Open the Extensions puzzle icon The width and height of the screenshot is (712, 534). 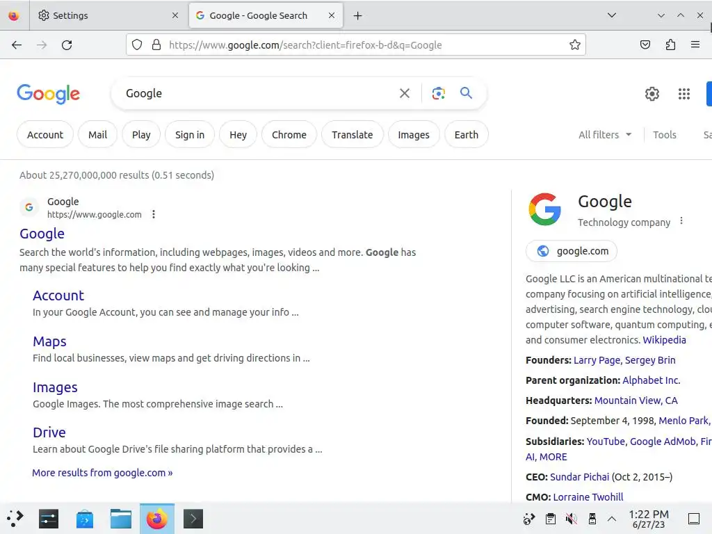point(670,44)
